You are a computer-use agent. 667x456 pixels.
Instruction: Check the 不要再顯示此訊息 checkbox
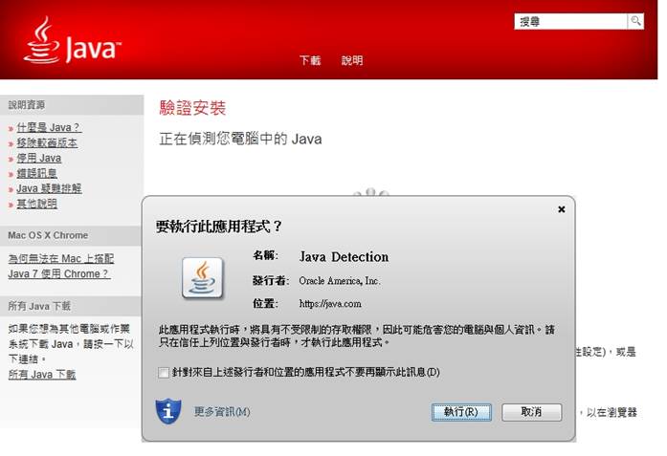(x=164, y=372)
